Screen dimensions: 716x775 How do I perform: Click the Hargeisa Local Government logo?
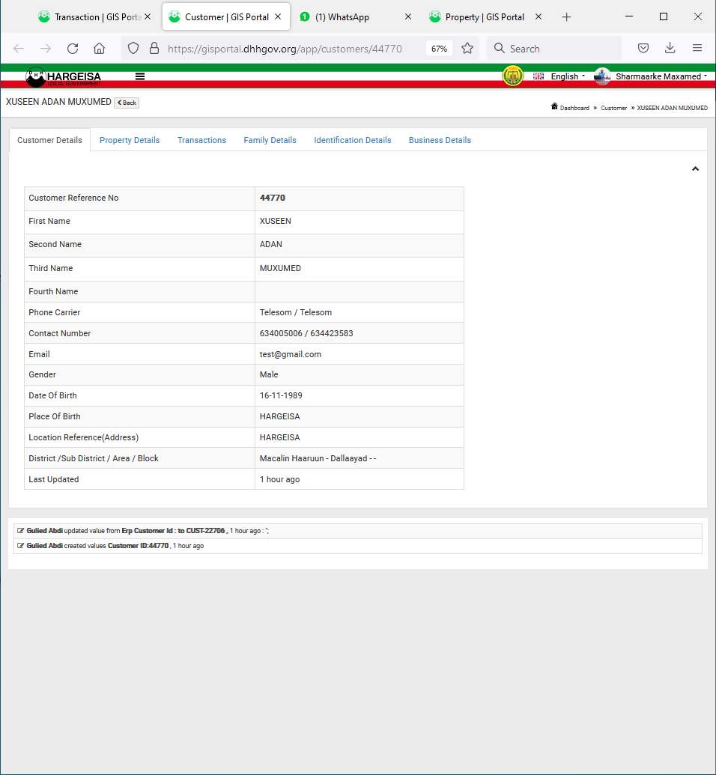click(x=64, y=76)
